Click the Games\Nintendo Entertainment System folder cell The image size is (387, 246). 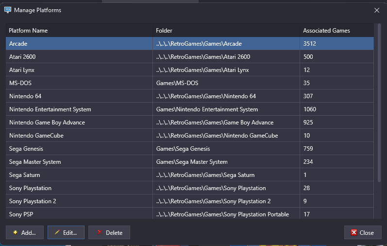point(226,109)
